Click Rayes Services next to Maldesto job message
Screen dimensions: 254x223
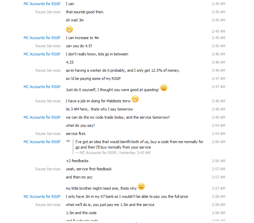tap(48, 101)
